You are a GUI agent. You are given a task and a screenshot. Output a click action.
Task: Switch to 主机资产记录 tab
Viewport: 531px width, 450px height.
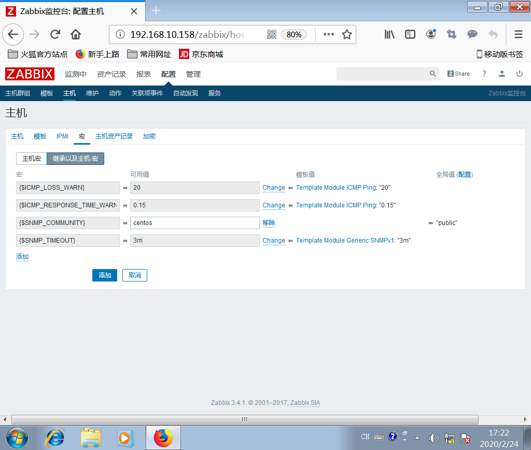114,136
